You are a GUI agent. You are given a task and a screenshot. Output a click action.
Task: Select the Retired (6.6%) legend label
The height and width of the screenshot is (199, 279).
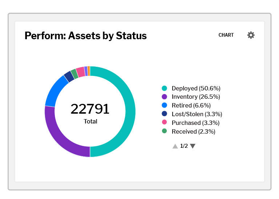tap(191, 105)
